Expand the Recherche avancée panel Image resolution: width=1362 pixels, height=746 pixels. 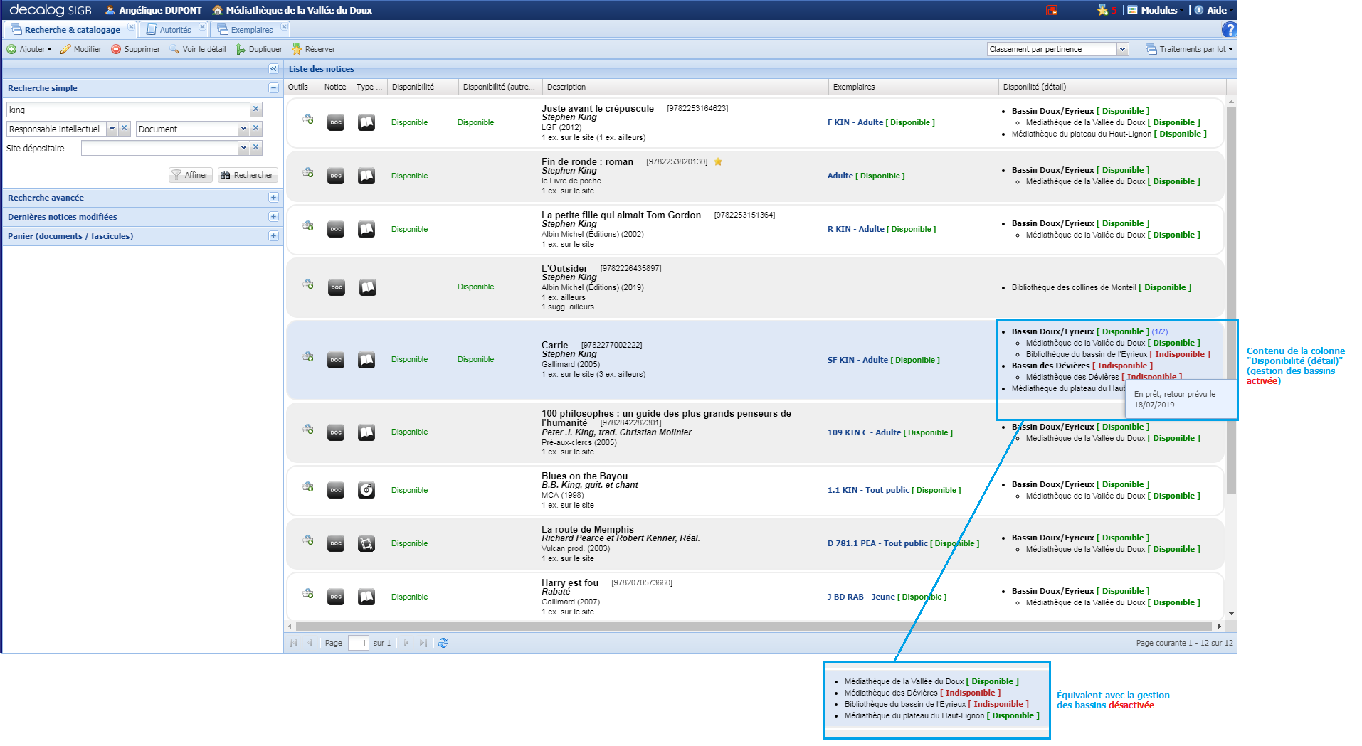point(273,197)
